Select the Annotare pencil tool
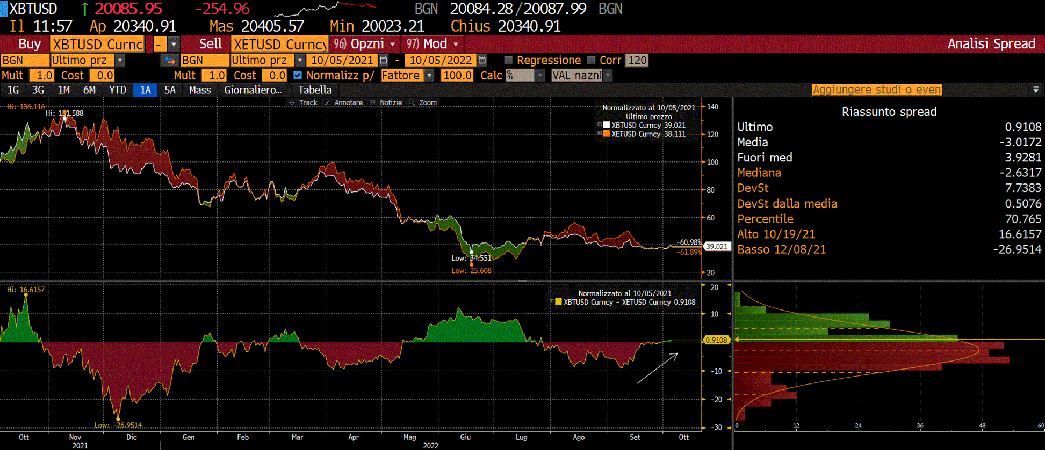Screen dimensions: 1045x450 click(x=344, y=102)
